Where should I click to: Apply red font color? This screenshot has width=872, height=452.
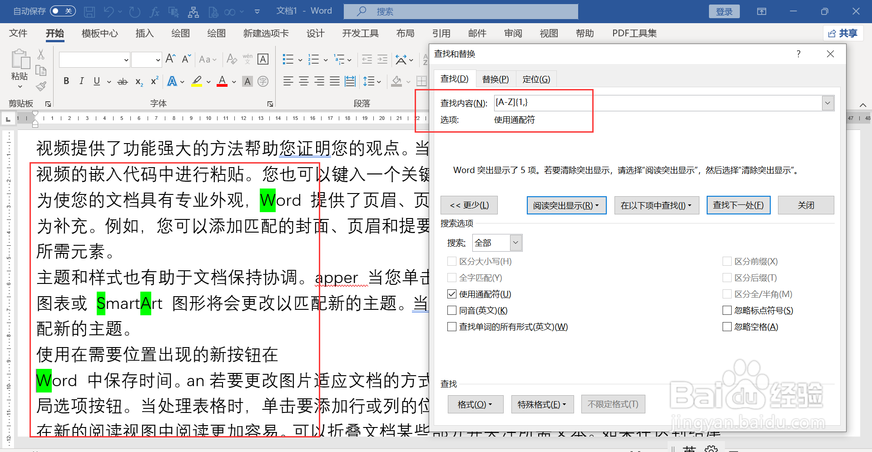point(222,81)
